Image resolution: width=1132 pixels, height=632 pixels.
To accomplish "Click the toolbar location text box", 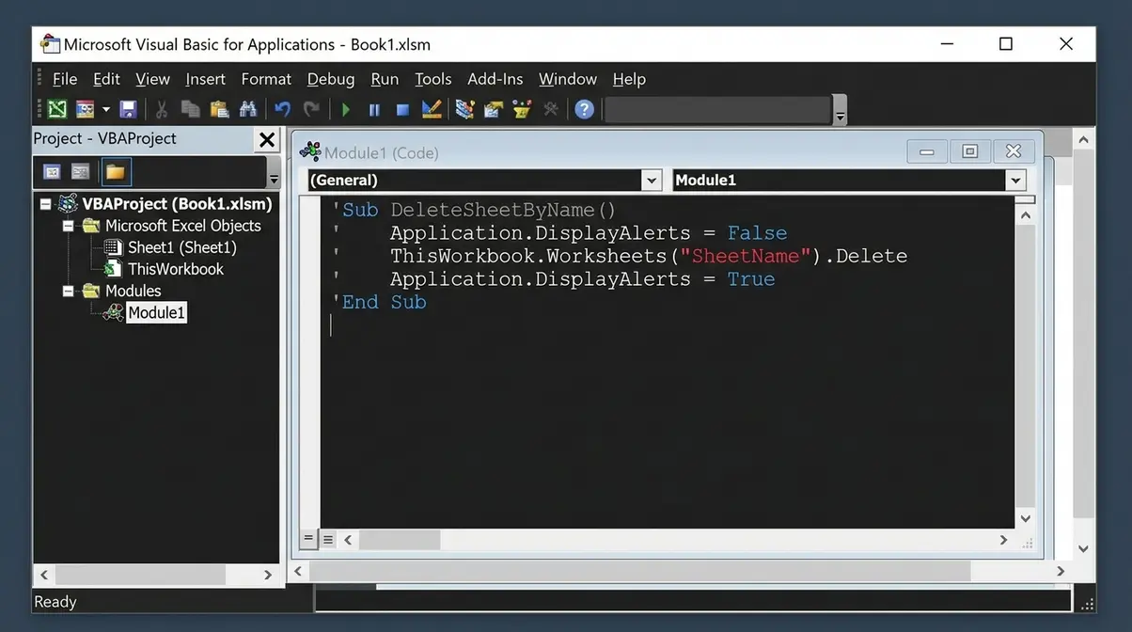I will pyautogui.click(x=718, y=110).
